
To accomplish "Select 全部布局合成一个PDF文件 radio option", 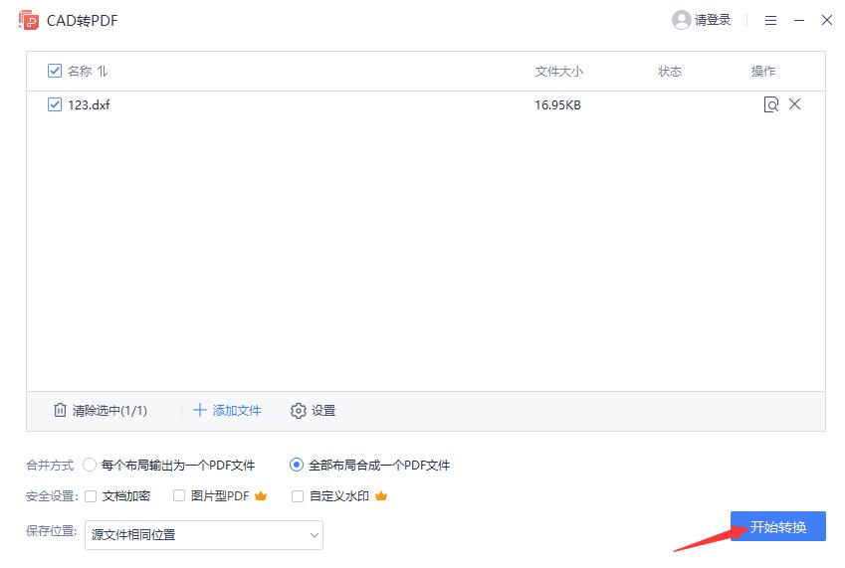I will pyautogui.click(x=297, y=465).
